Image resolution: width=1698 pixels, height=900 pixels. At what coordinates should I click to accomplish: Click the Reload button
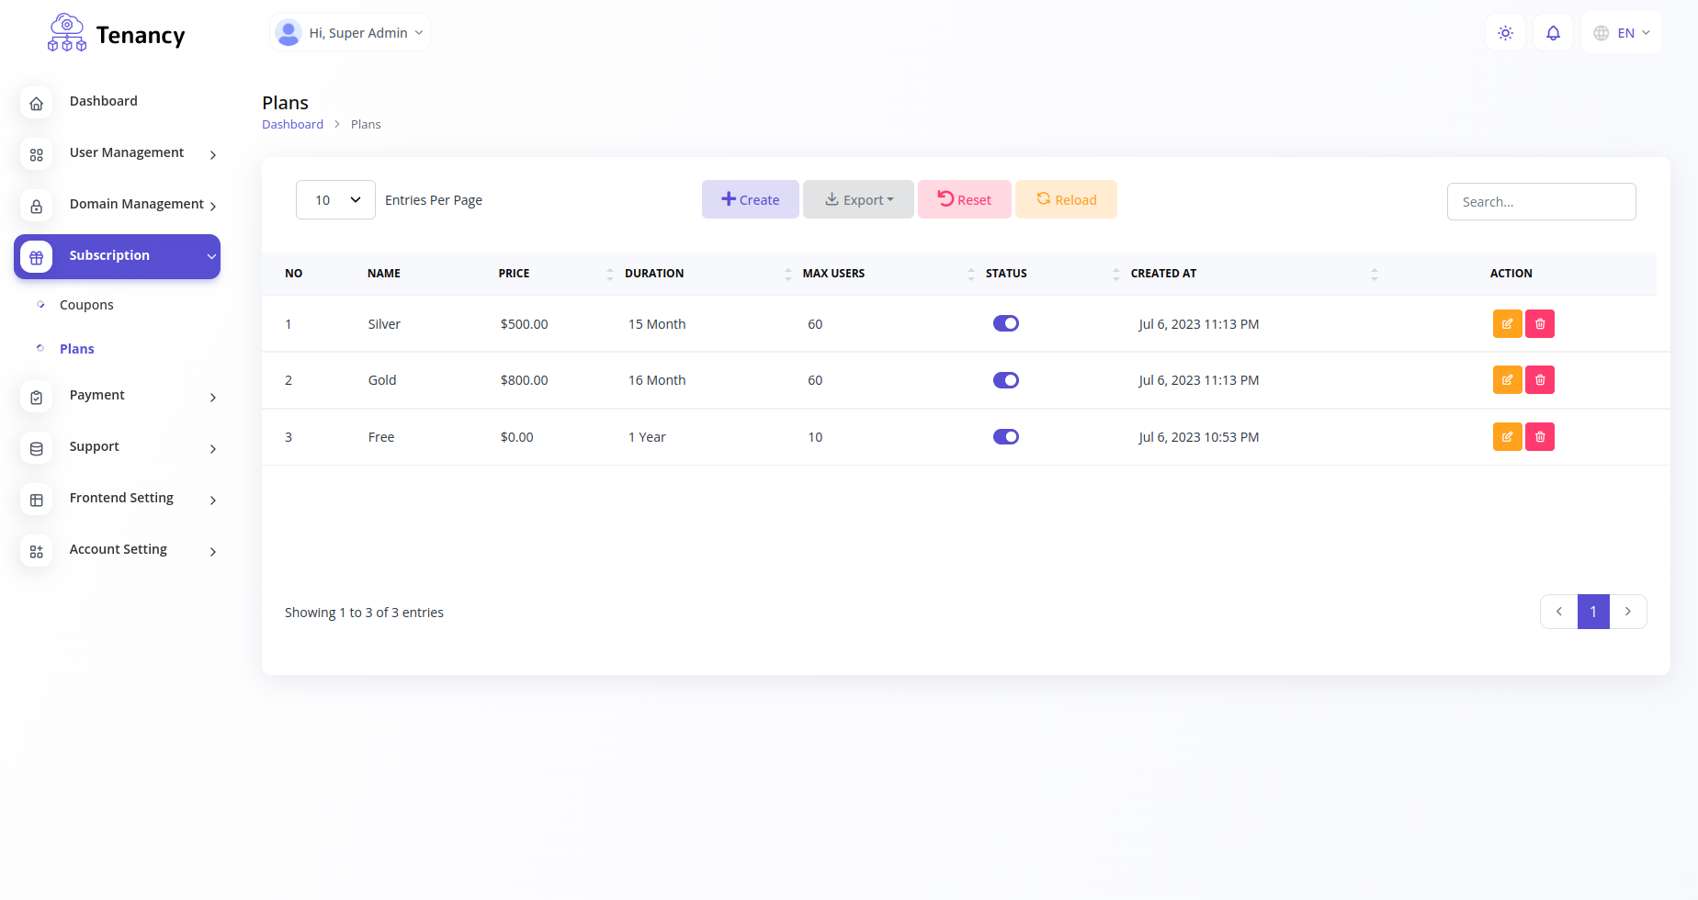pyautogui.click(x=1066, y=199)
